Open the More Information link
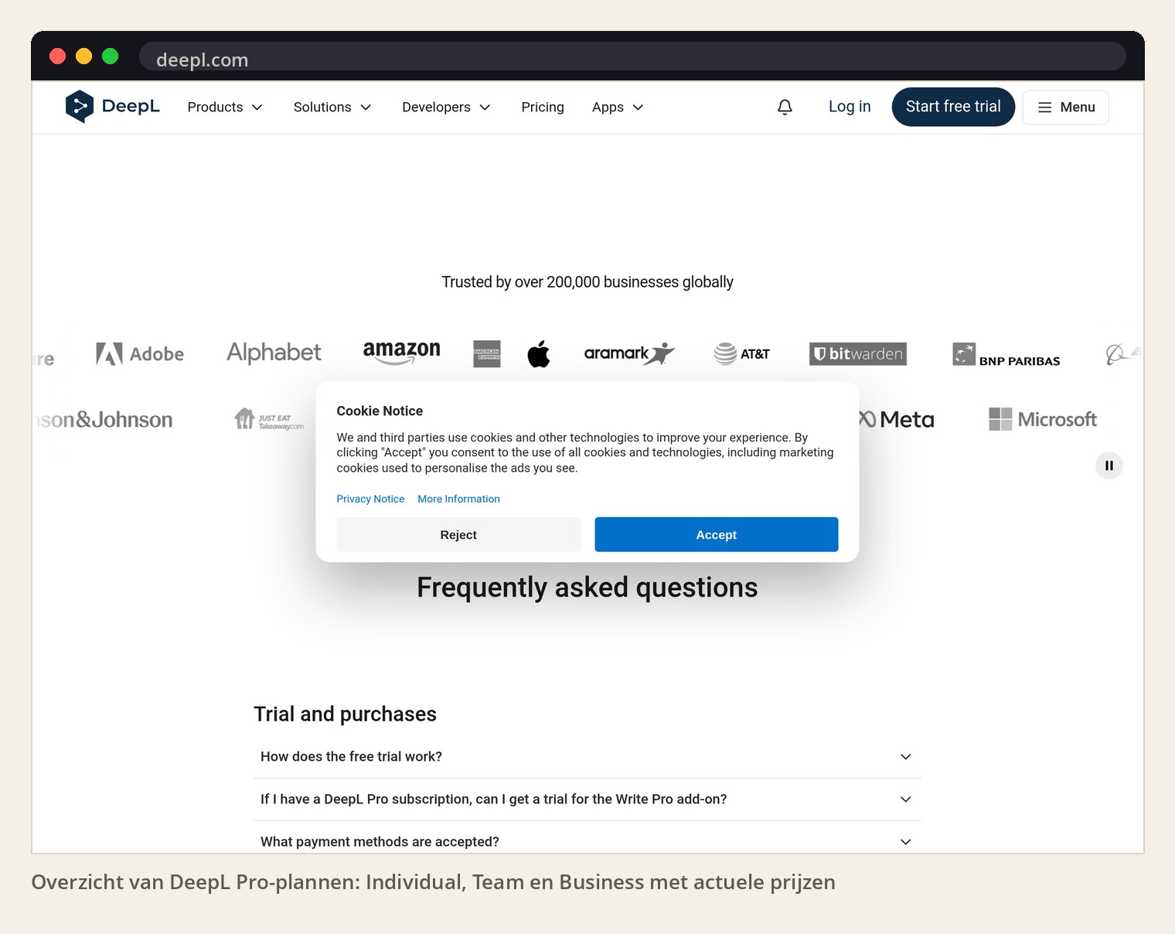The height and width of the screenshot is (934, 1175). [x=458, y=499]
